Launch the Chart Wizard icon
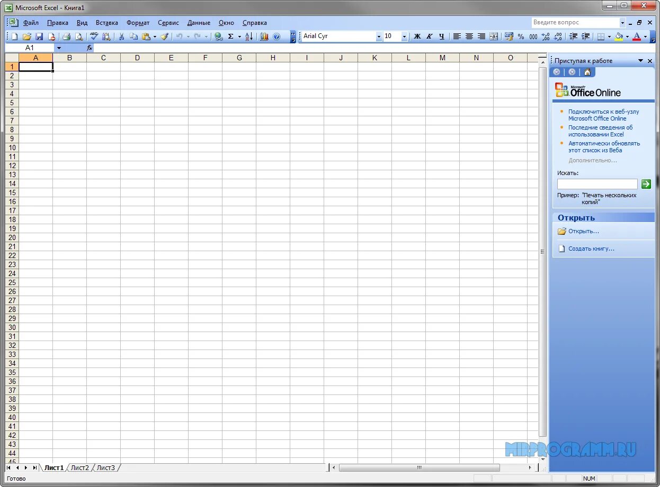 coord(264,36)
